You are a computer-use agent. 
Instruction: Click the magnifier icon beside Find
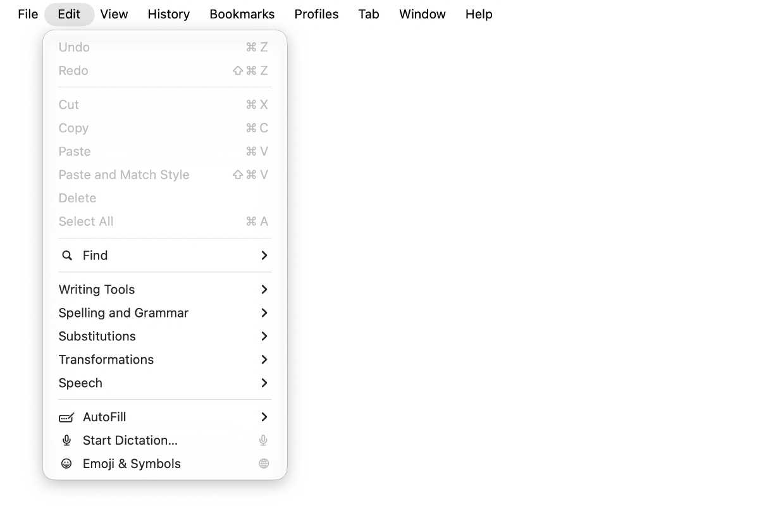point(66,256)
